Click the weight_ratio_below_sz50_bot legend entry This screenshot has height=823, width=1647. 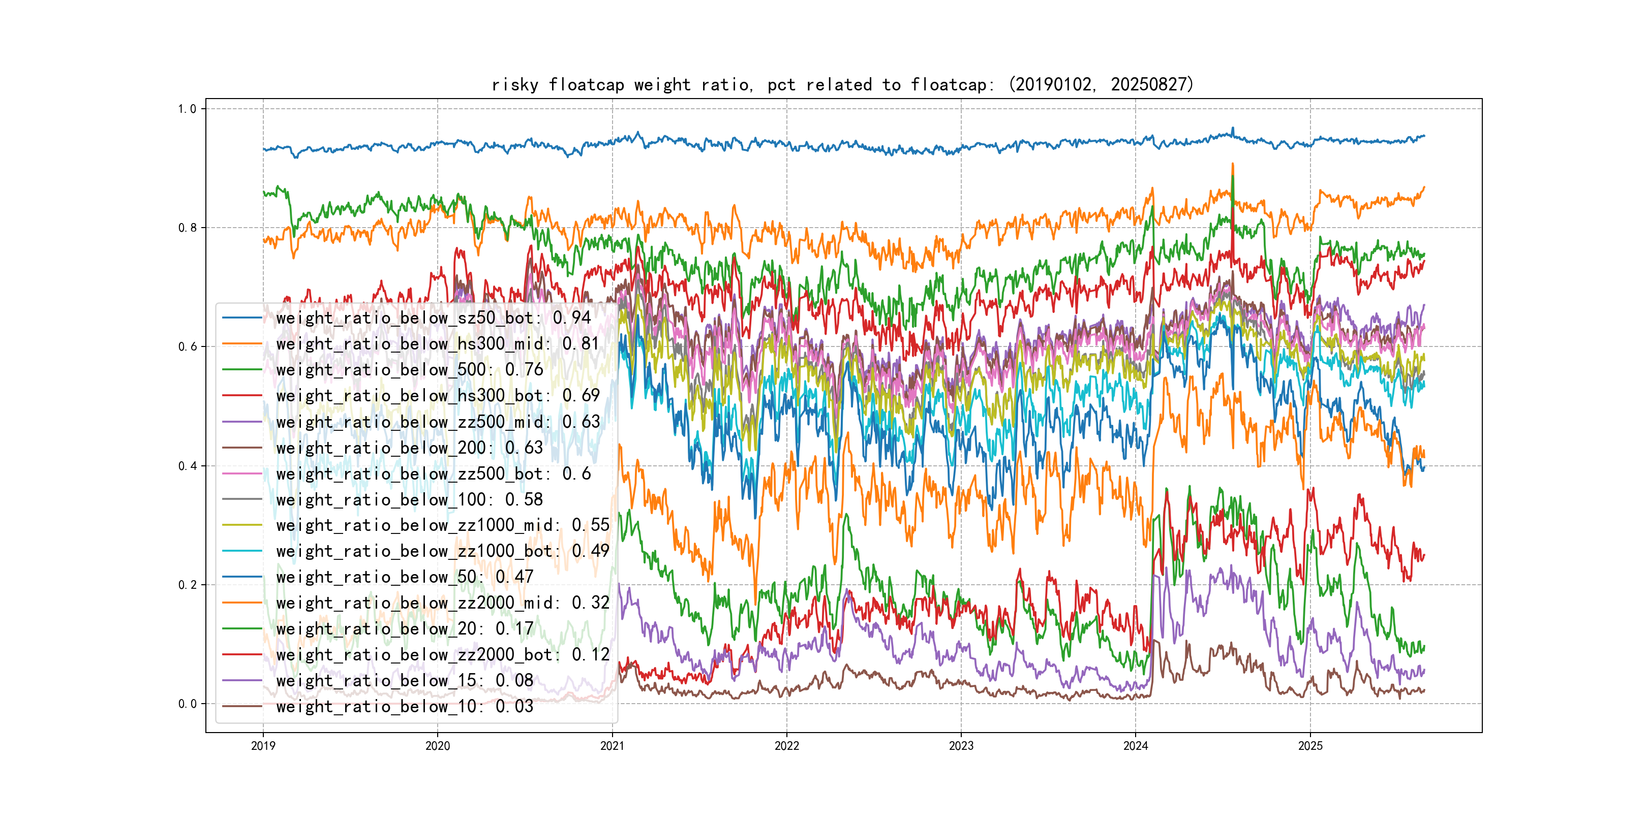pyautogui.click(x=433, y=318)
